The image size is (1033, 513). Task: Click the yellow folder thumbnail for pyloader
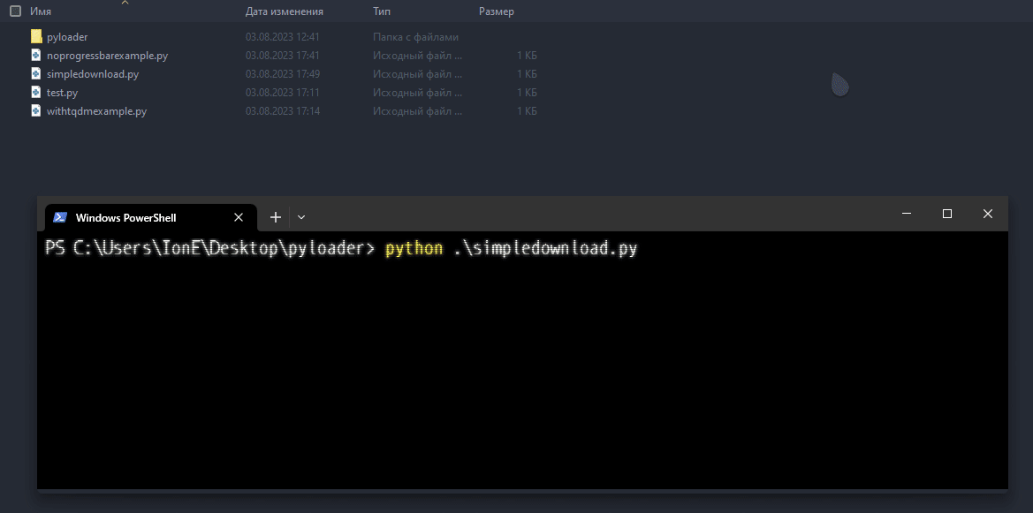click(x=35, y=36)
